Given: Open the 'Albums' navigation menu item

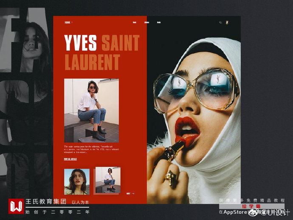Looking at the screenshot, I should [x=146, y=23].
